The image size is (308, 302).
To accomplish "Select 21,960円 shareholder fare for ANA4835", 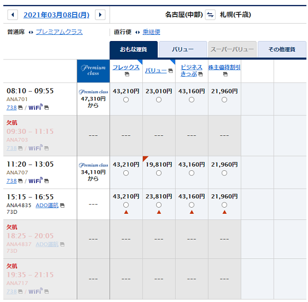I will [224, 205].
